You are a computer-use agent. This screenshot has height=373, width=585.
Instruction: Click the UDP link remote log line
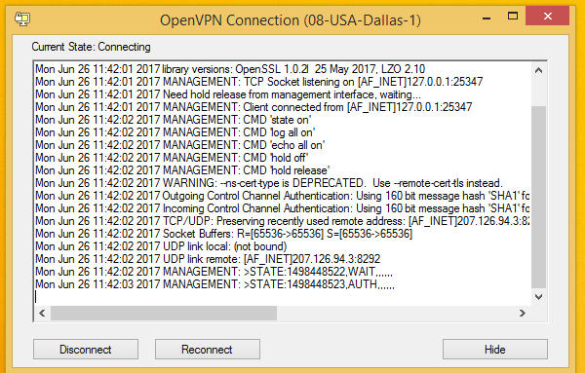click(208, 259)
